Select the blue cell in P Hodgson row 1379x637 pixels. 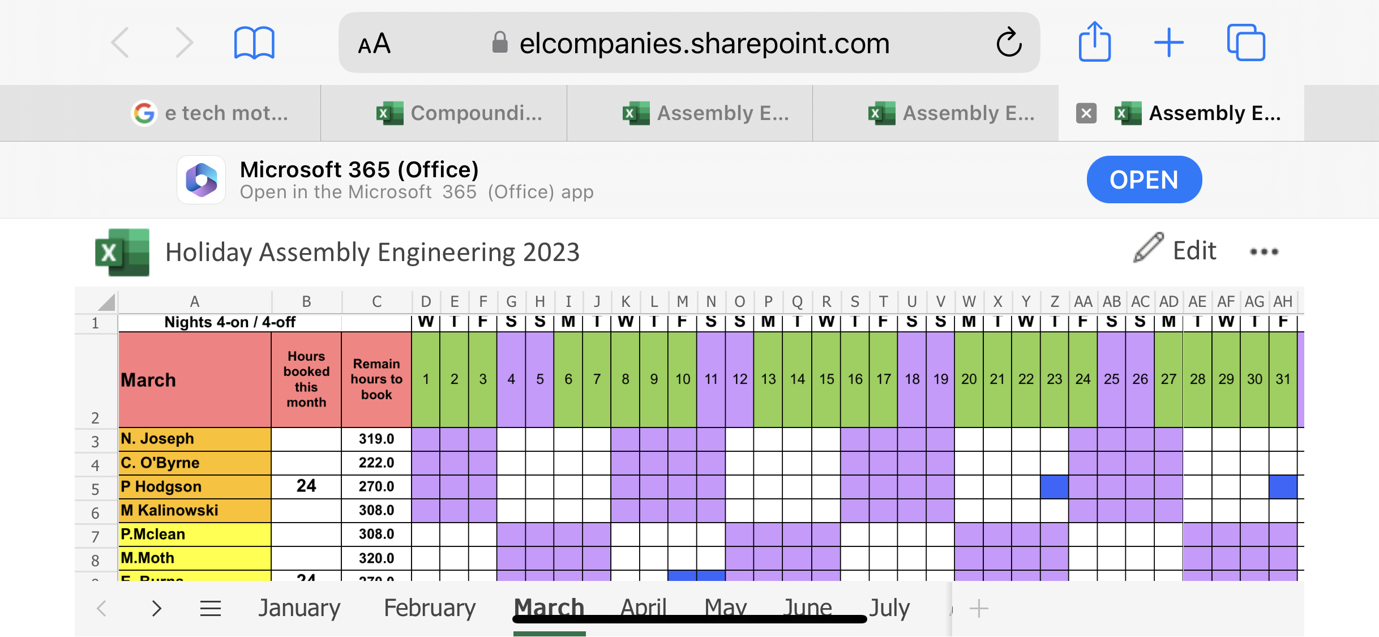(1054, 487)
